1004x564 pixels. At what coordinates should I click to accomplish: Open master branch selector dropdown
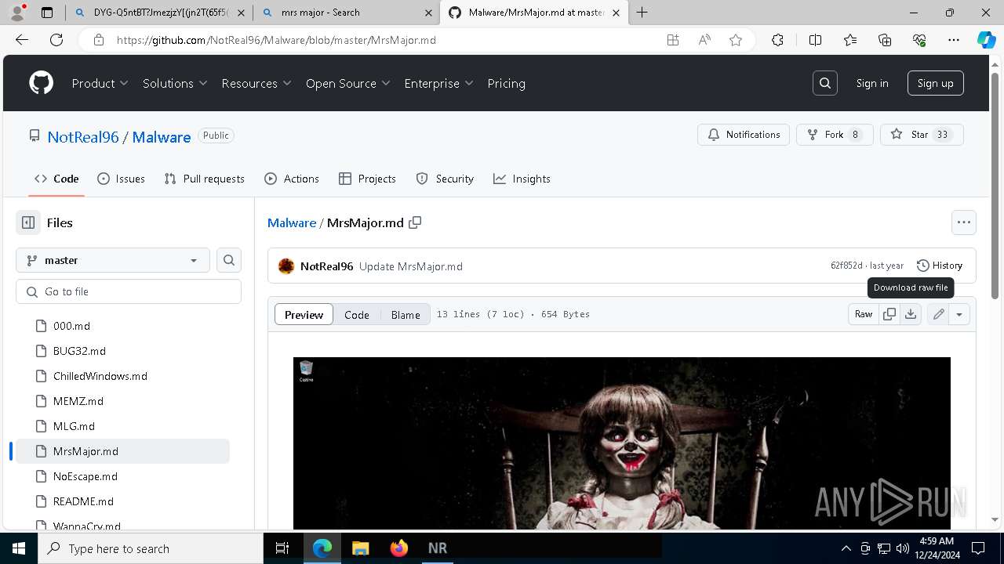click(x=113, y=260)
